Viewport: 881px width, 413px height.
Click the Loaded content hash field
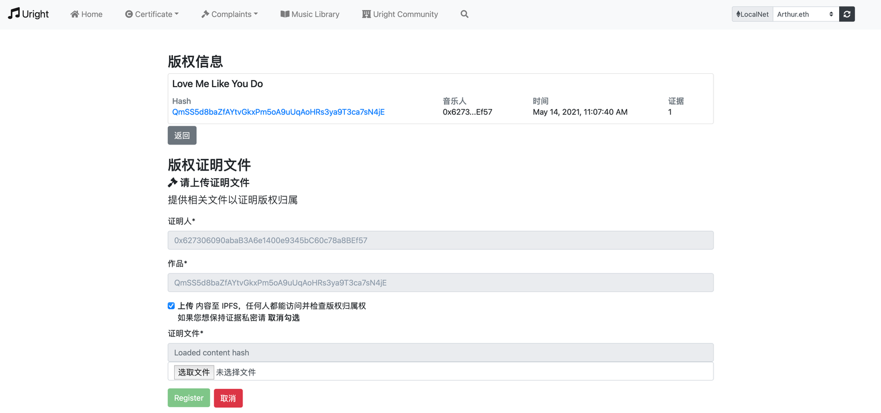440,353
